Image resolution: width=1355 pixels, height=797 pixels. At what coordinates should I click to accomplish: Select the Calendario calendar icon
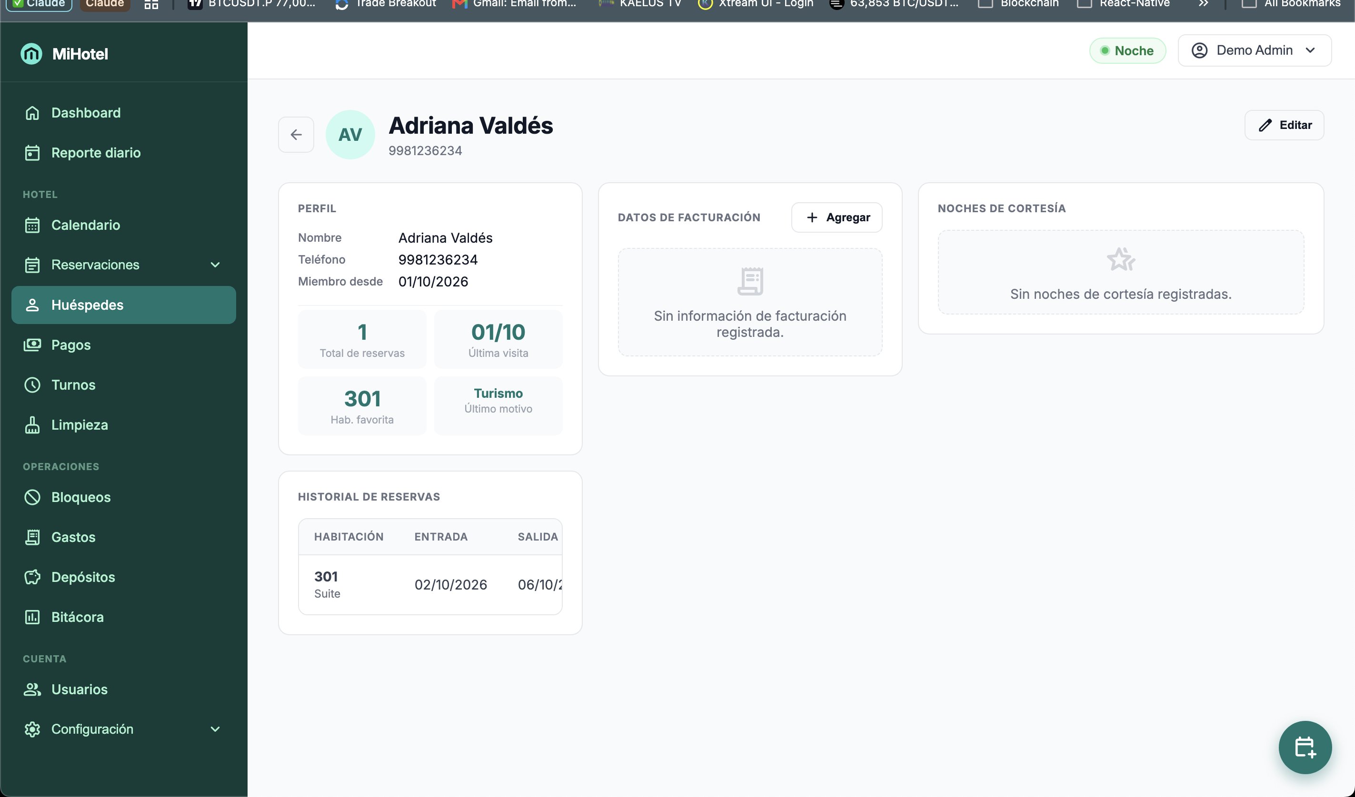pos(32,225)
